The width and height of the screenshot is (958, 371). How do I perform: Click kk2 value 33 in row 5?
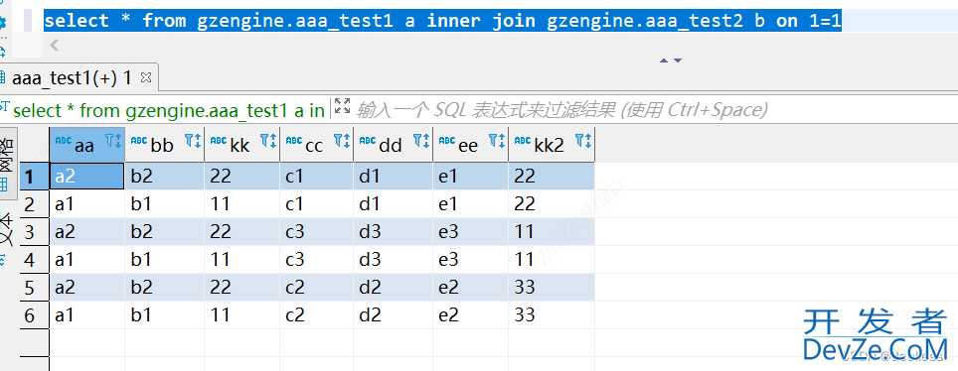tap(552, 288)
